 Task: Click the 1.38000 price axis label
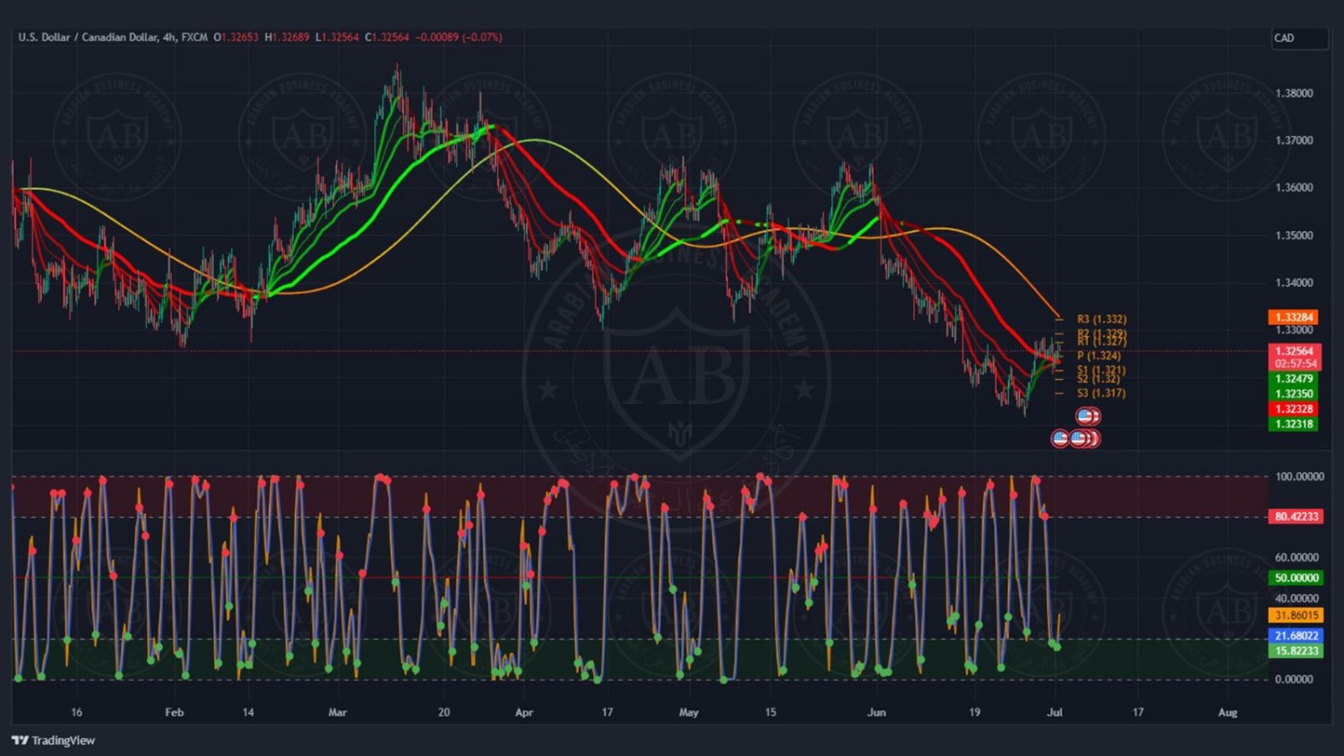coord(1294,93)
